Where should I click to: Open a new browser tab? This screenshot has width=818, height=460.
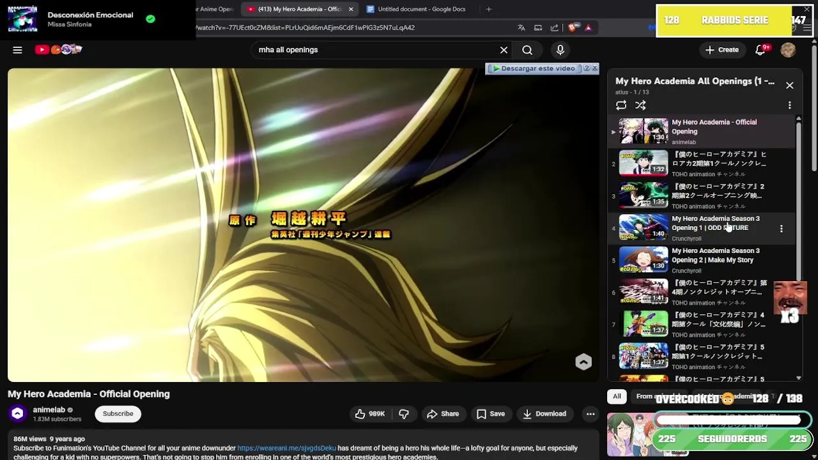489,9
